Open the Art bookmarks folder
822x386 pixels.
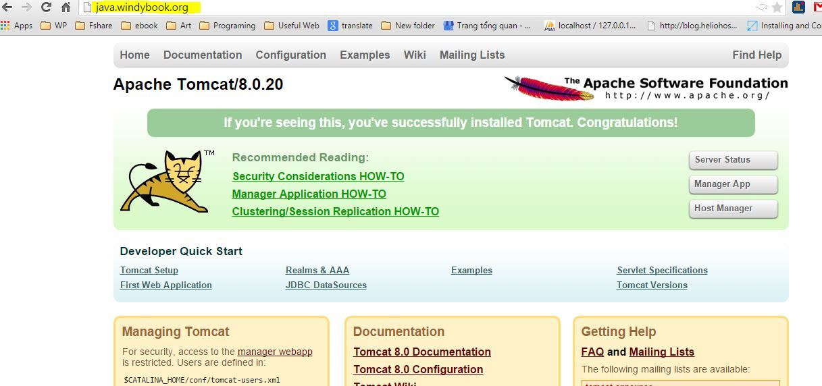click(x=178, y=26)
